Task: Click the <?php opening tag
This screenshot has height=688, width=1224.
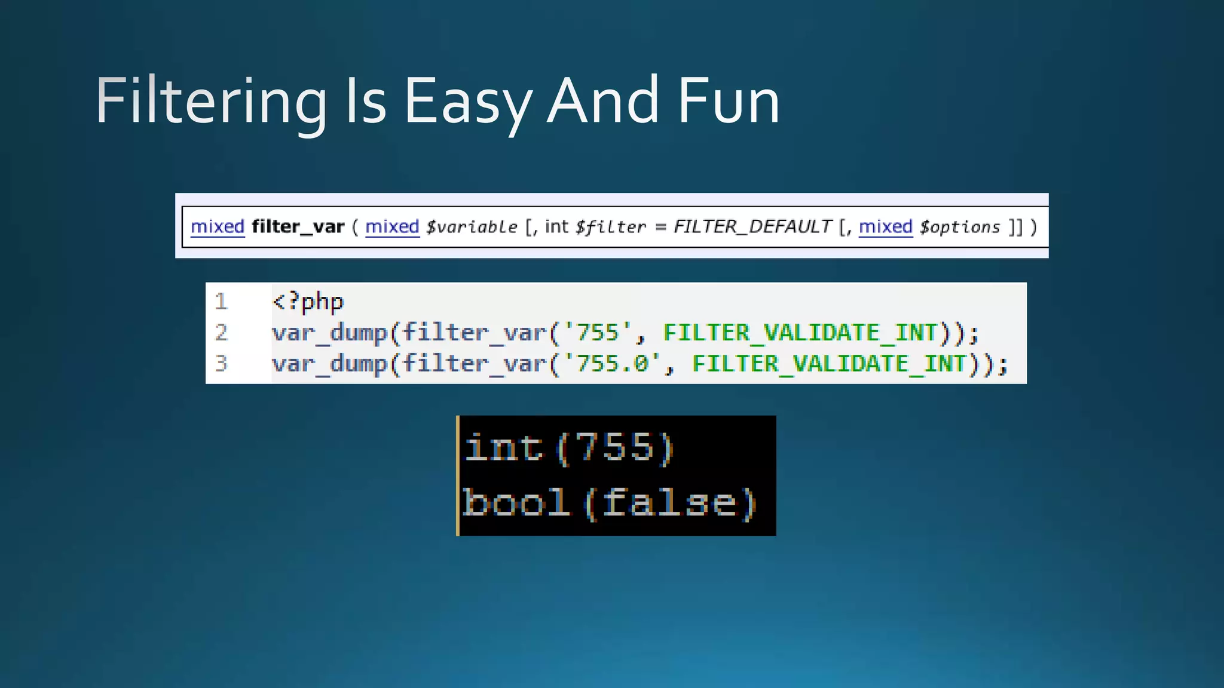Action: [x=308, y=302]
